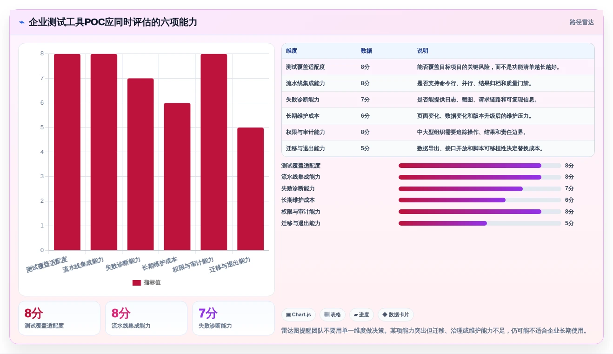Click the description starting 数据导出
Screen dimensions: 613x354
coord(481,149)
